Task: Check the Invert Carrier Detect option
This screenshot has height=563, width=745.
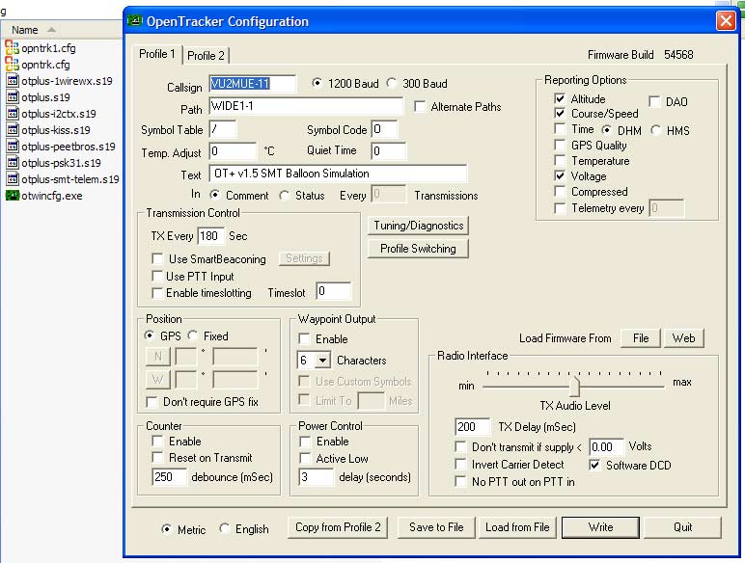Action: (460, 464)
